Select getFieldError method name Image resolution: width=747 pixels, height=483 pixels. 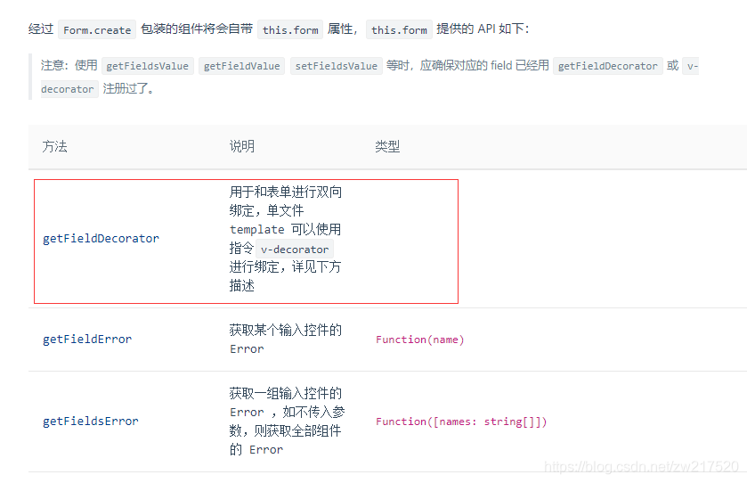pyautogui.click(x=87, y=340)
